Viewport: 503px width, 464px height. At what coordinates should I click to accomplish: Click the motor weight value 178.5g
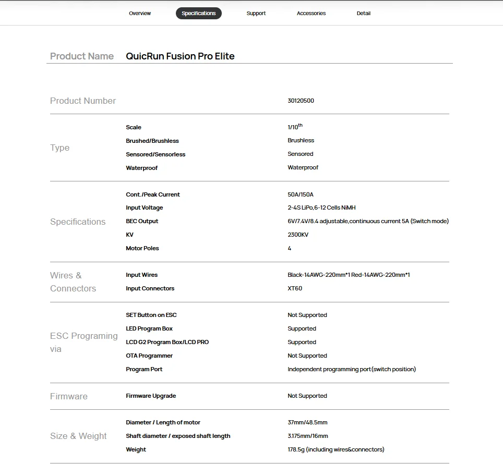point(336,449)
